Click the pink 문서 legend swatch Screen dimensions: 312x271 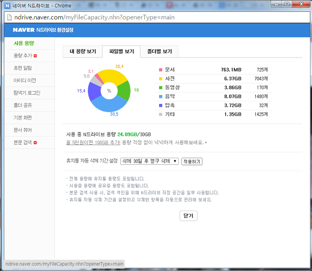[x=161, y=70]
